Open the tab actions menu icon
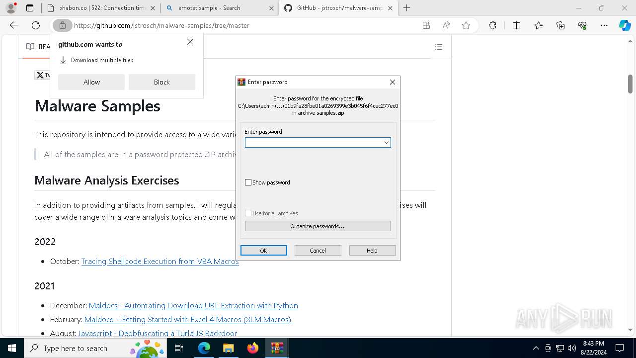Viewport: 636px width, 358px height. [30, 8]
